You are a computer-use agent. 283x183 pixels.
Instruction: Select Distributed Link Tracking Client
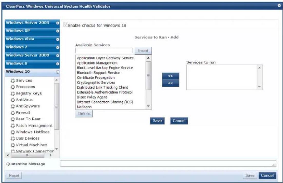102,87
